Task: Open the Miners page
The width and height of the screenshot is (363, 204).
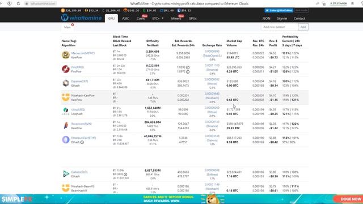Action: pos(176,18)
